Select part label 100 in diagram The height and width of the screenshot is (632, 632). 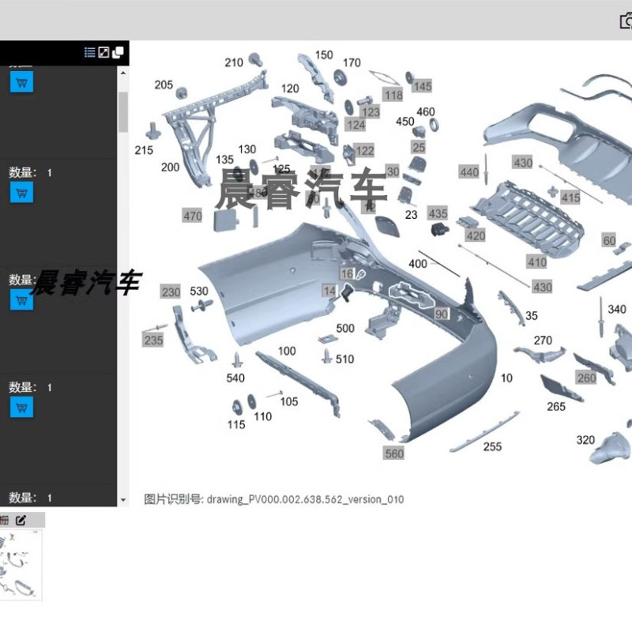[x=287, y=351]
